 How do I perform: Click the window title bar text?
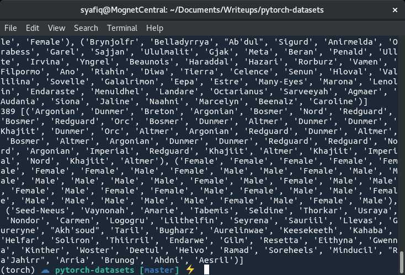click(202, 10)
